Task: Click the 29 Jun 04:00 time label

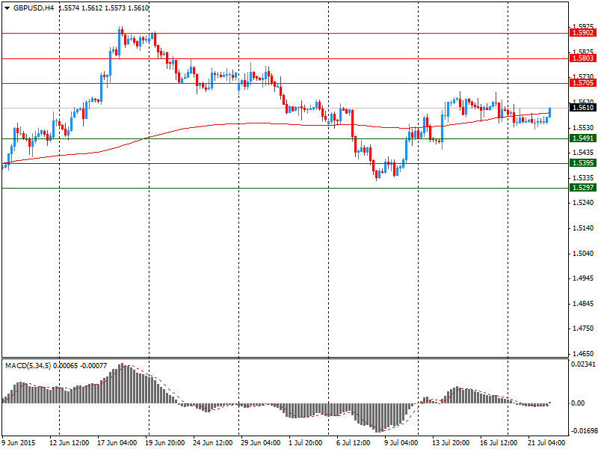Action: 260,443
